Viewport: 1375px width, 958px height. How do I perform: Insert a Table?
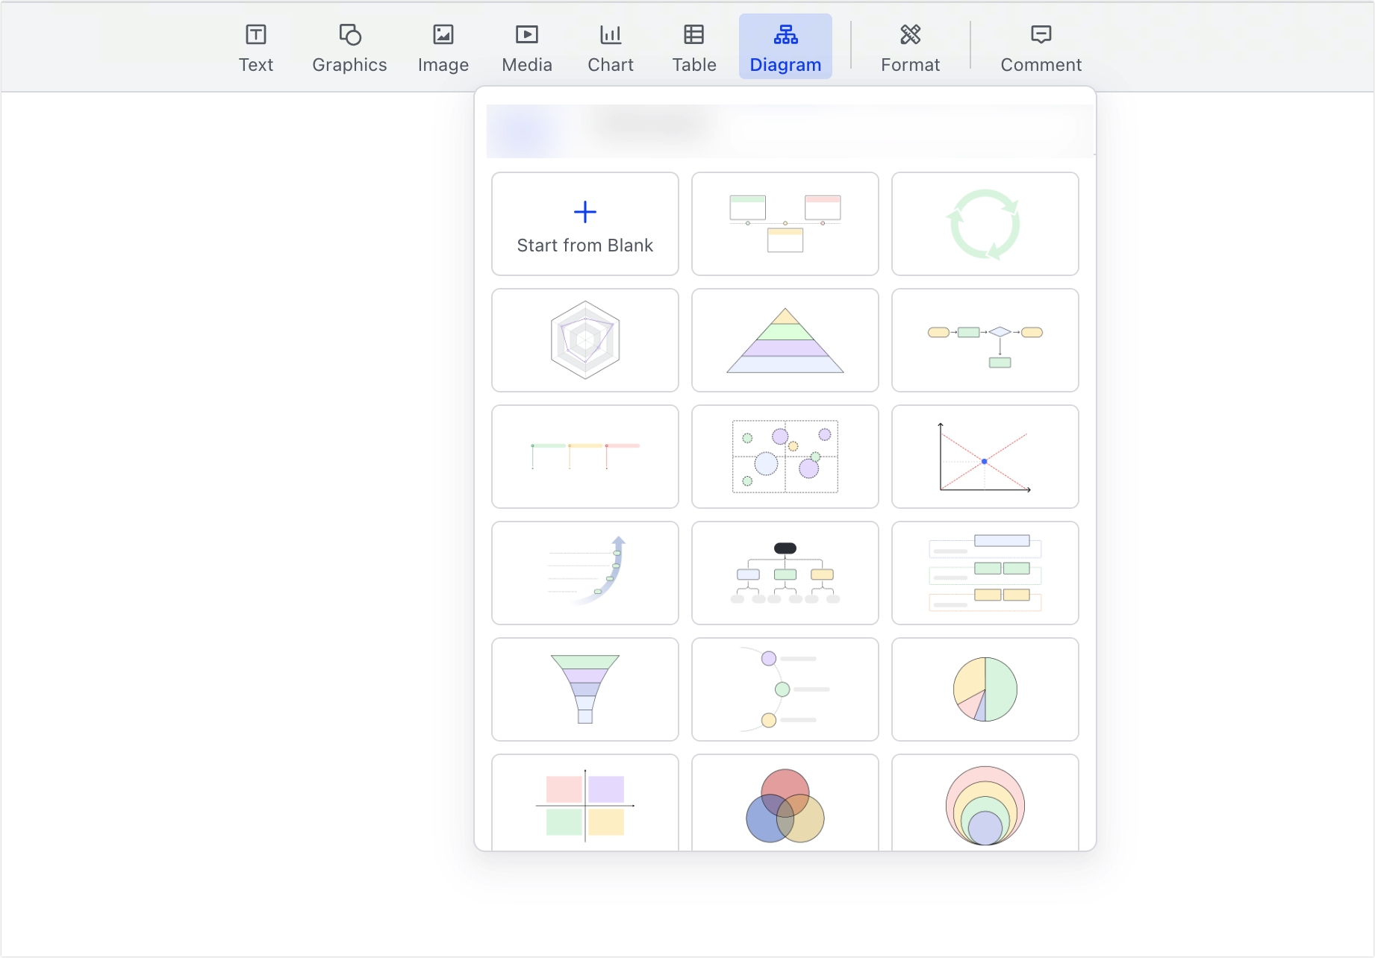click(x=694, y=48)
